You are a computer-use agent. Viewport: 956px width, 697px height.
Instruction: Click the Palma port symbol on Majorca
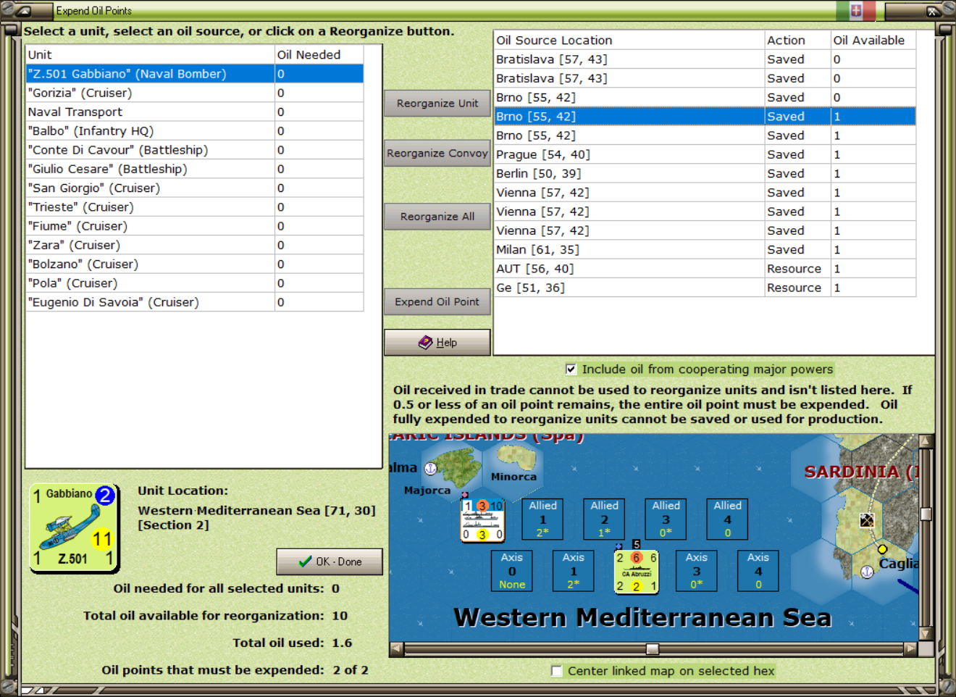(430, 469)
